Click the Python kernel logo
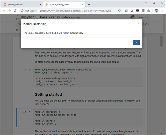 click(x=133, y=17)
